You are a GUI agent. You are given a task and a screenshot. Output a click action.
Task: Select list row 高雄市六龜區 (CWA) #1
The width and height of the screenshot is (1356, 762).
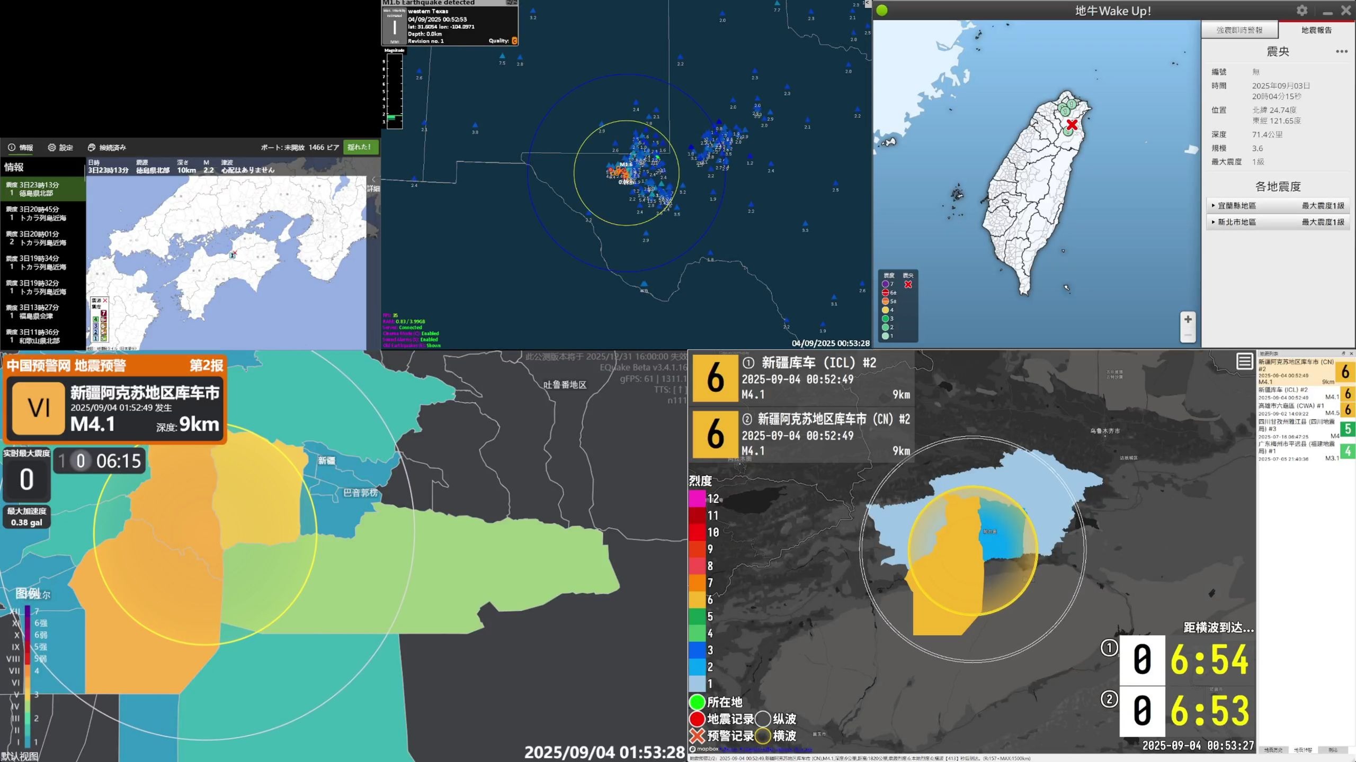[x=1306, y=409]
